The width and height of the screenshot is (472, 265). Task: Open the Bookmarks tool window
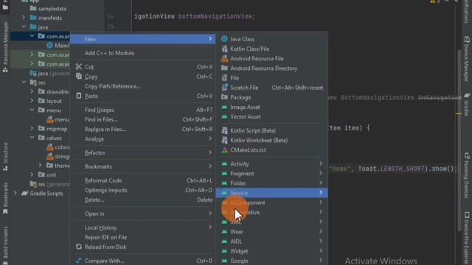[5, 199]
